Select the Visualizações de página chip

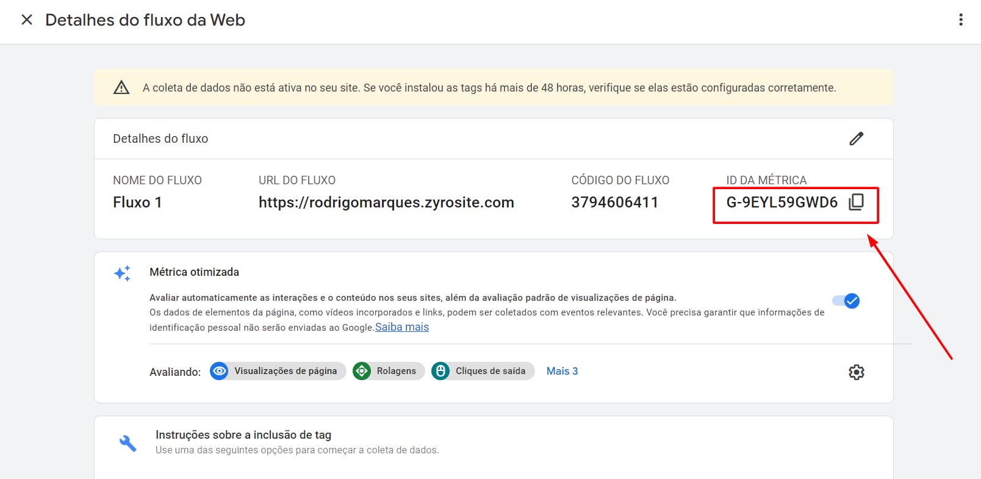286,371
